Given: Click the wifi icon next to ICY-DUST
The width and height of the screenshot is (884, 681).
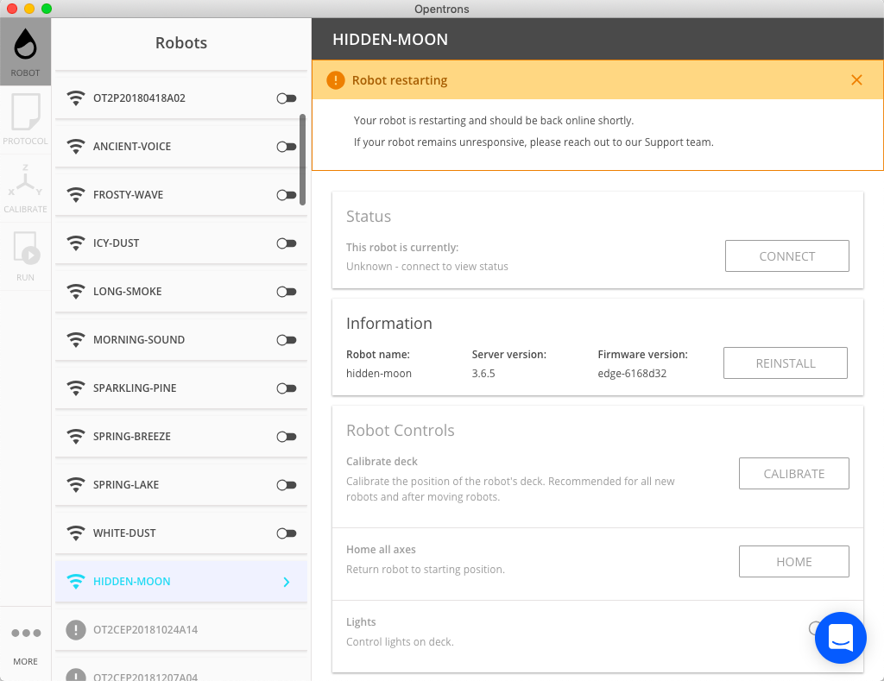Looking at the screenshot, I should [x=76, y=243].
